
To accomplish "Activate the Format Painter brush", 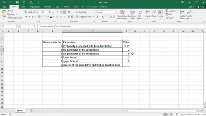I will [15, 18].
